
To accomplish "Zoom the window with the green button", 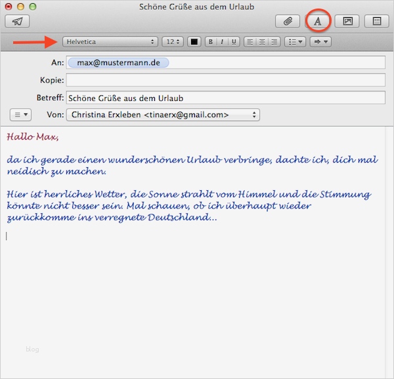I will click(33, 7).
